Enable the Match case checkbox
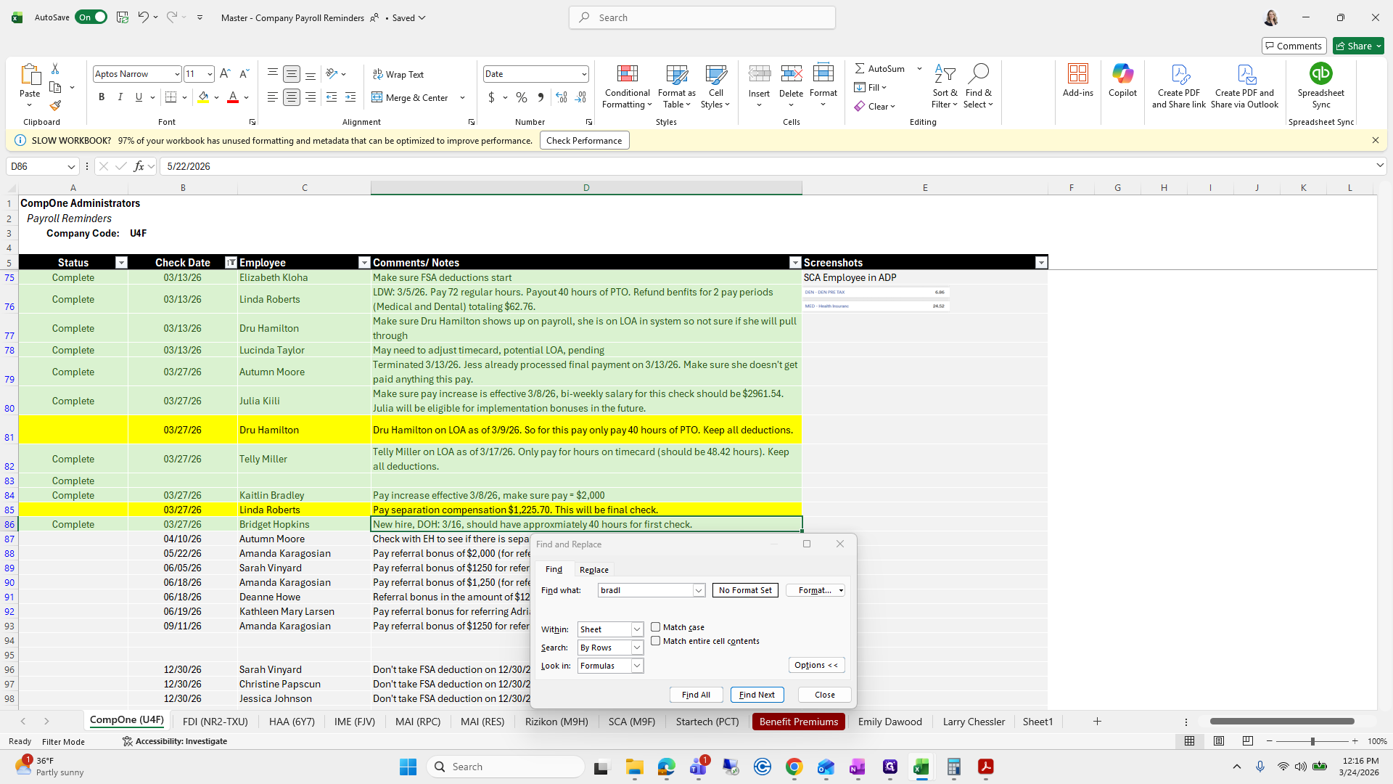The image size is (1393, 784). coord(656,627)
